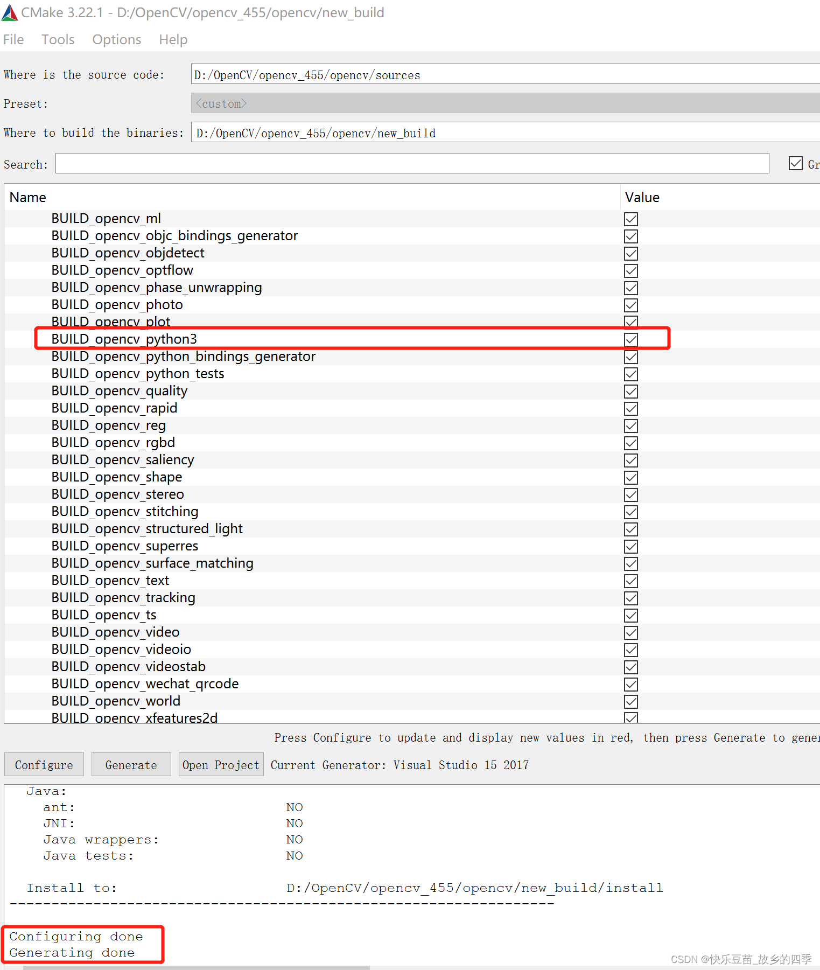The image size is (820, 970).
Task: Click the Open Project button
Action: coord(221,764)
